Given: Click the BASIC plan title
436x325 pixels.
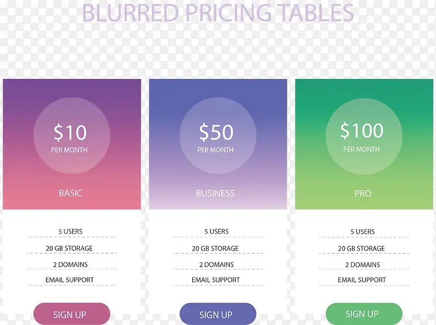Looking at the screenshot, I should 70,193.
